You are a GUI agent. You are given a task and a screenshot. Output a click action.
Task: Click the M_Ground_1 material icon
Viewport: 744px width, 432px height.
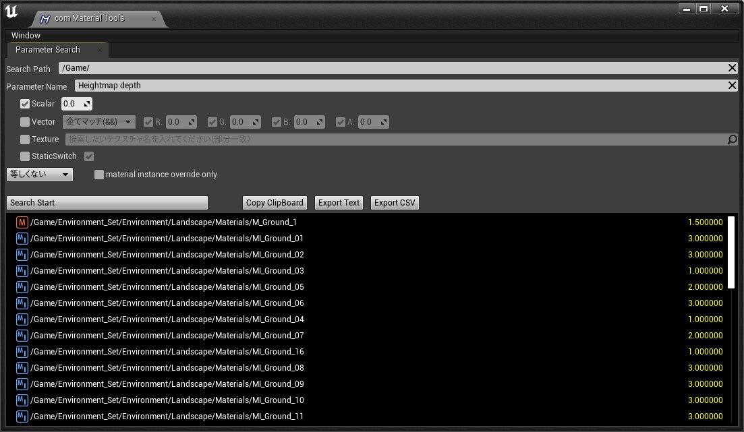coord(22,222)
